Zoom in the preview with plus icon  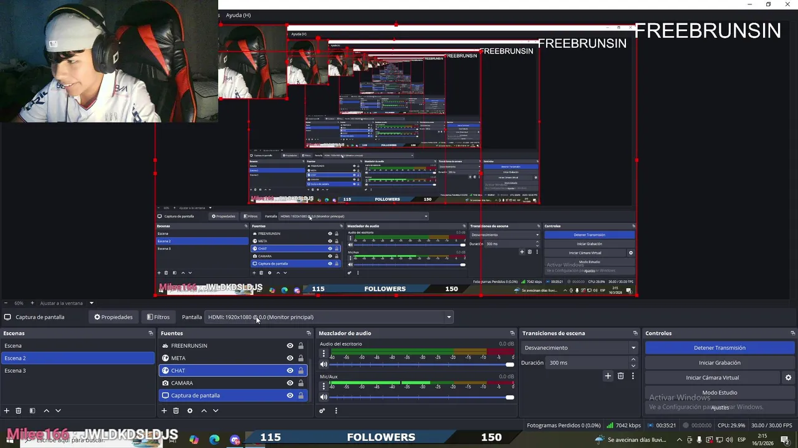click(32, 303)
